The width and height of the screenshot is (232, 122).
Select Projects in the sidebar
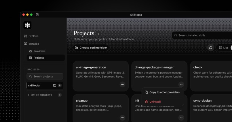tap(45, 58)
